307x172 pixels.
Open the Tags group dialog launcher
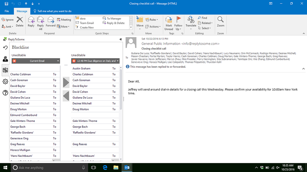[182, 34]
